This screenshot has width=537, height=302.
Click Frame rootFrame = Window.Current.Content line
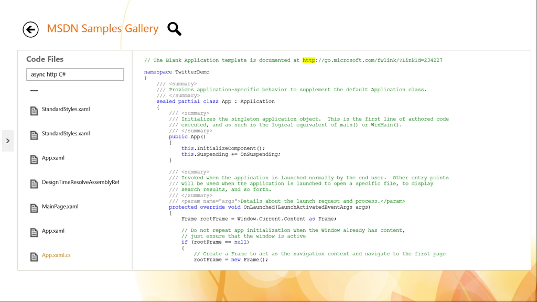[x=259, y=219]
